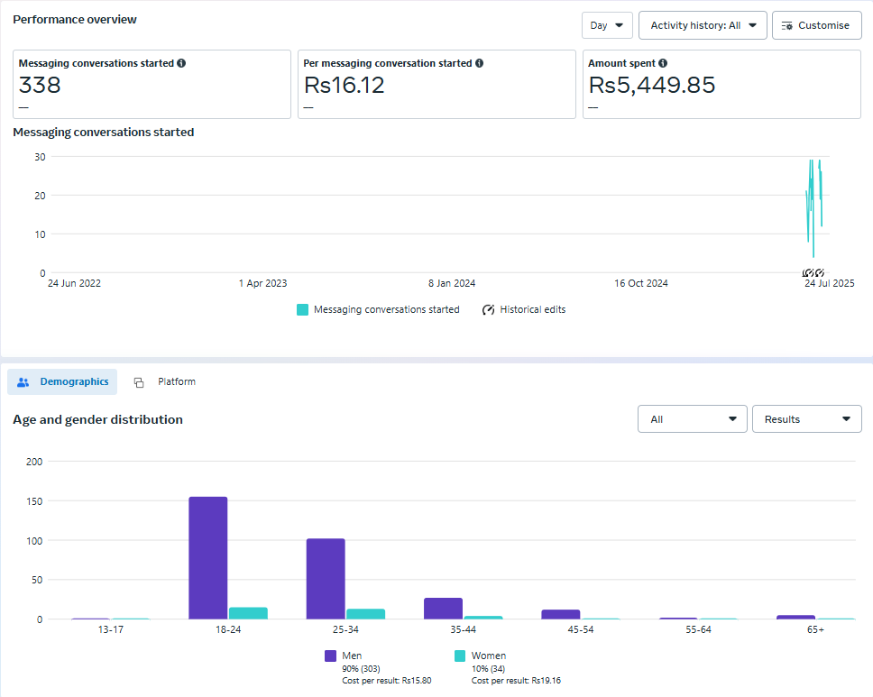The width and height of the screenshot is (873, 697).
Task: Open the Day time breakdown dropdown
Action: [607, 26]
